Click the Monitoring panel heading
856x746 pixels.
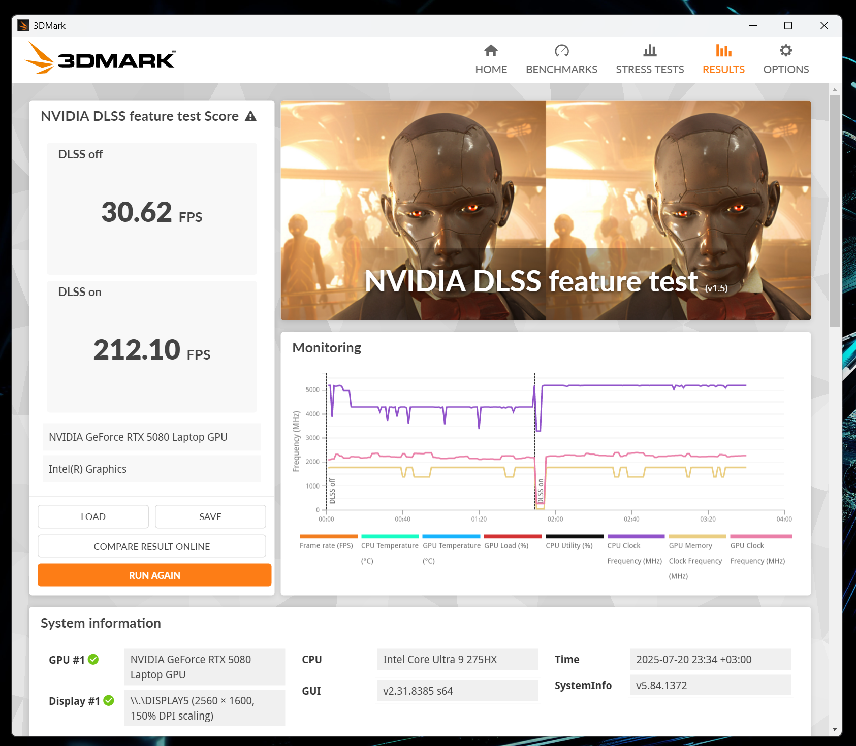327,348
